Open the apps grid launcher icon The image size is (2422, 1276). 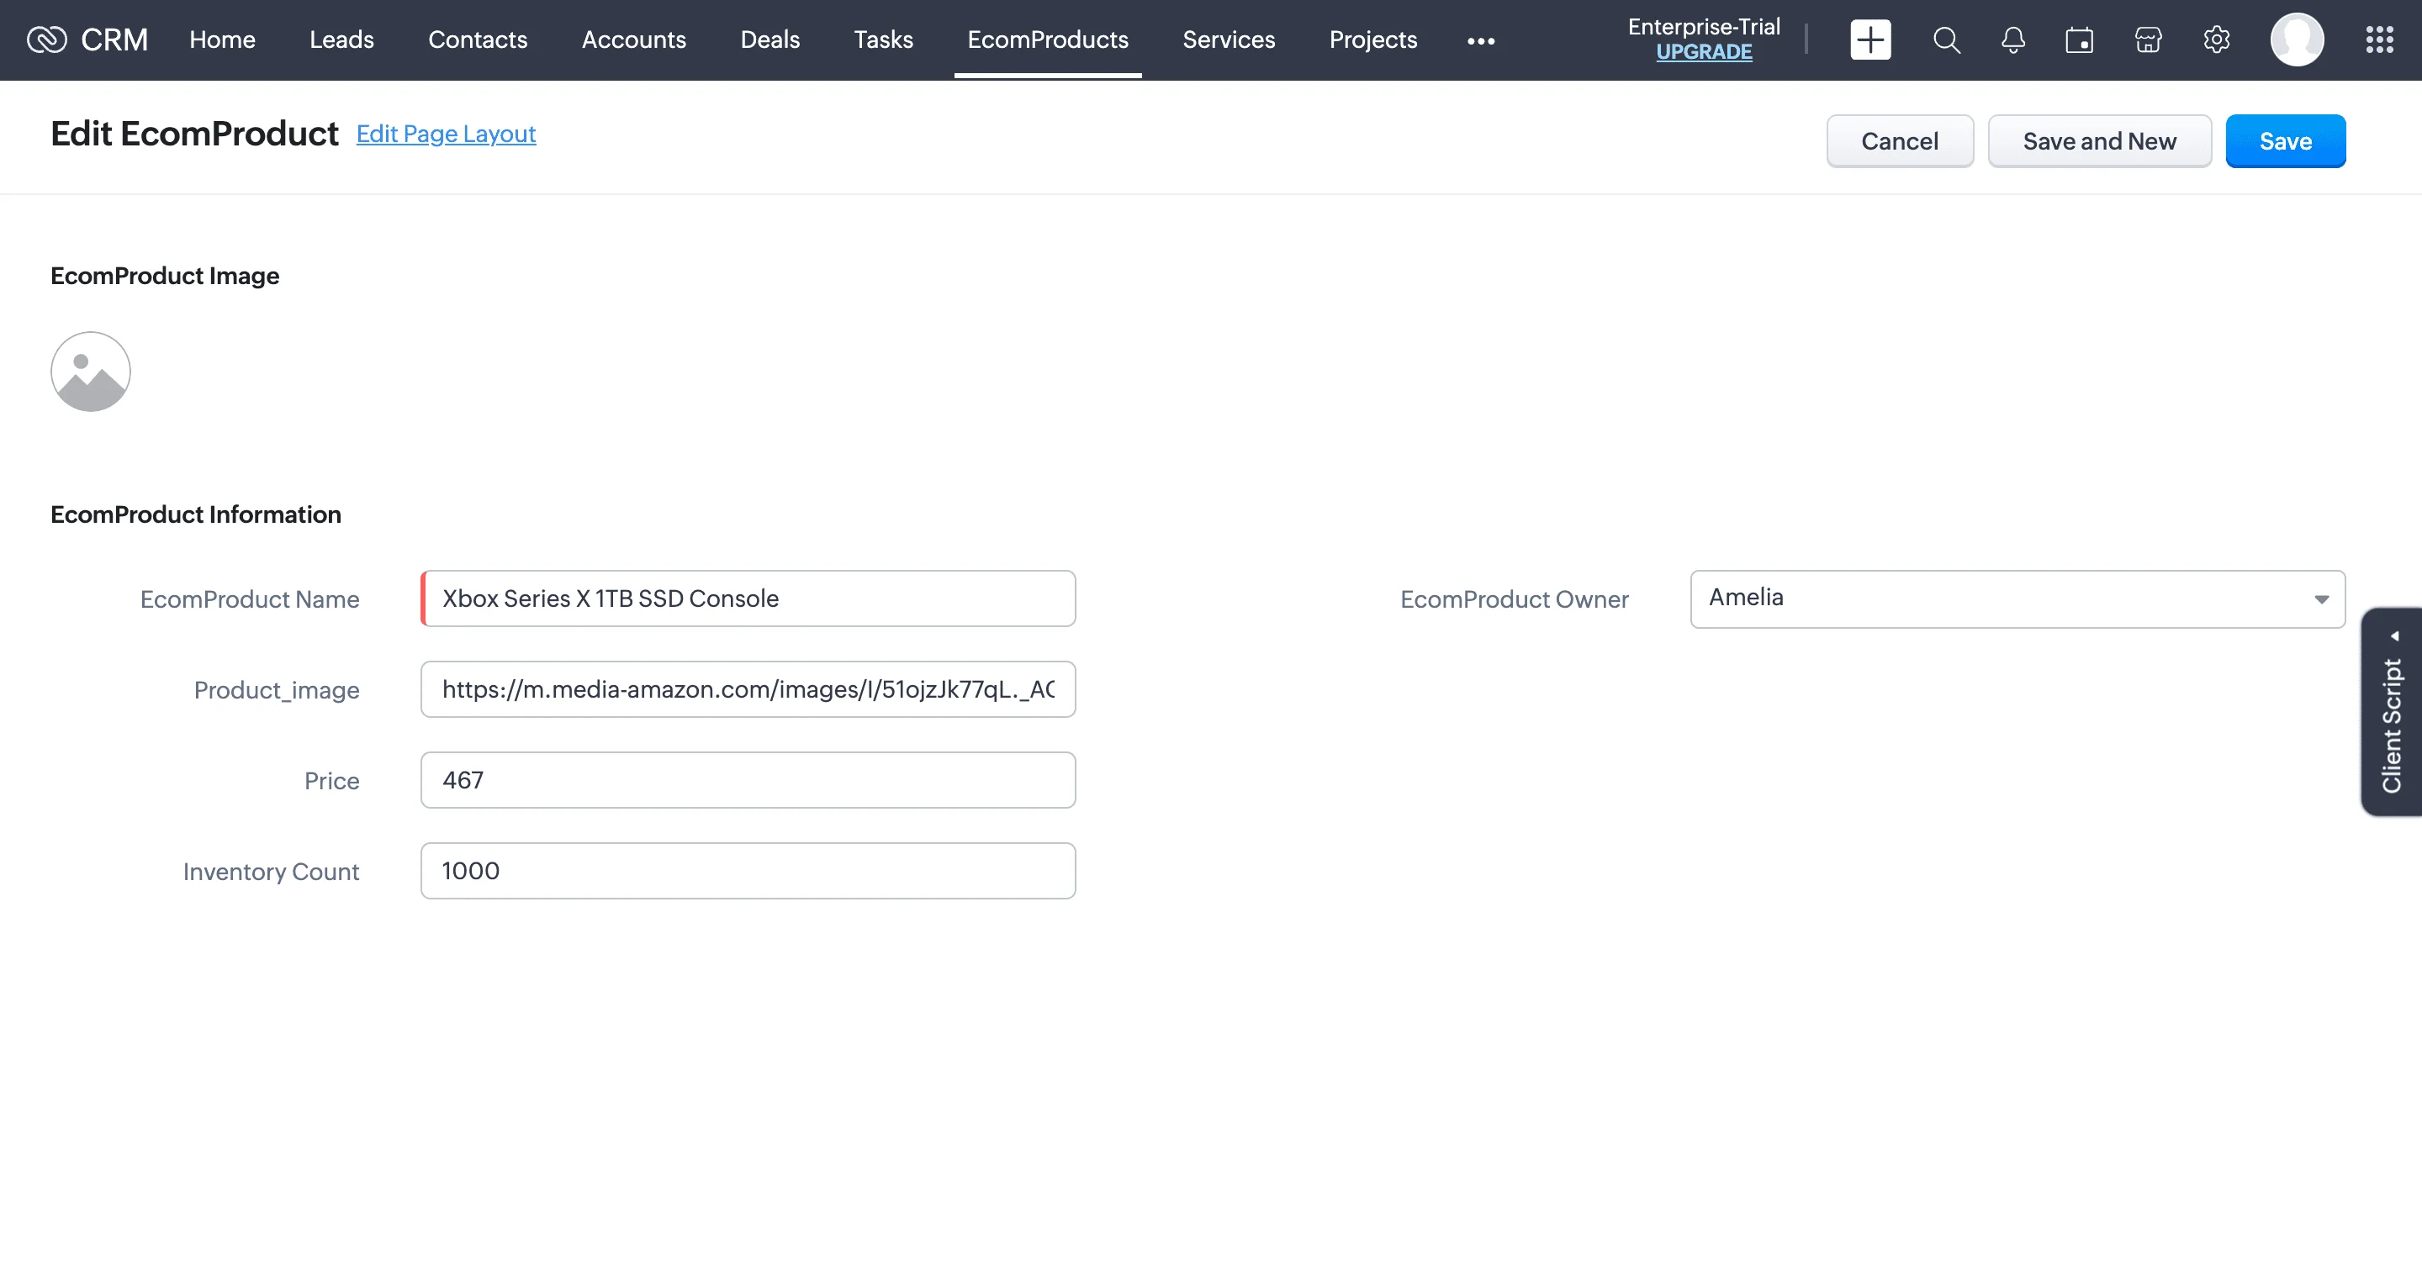coord(2380,40)
